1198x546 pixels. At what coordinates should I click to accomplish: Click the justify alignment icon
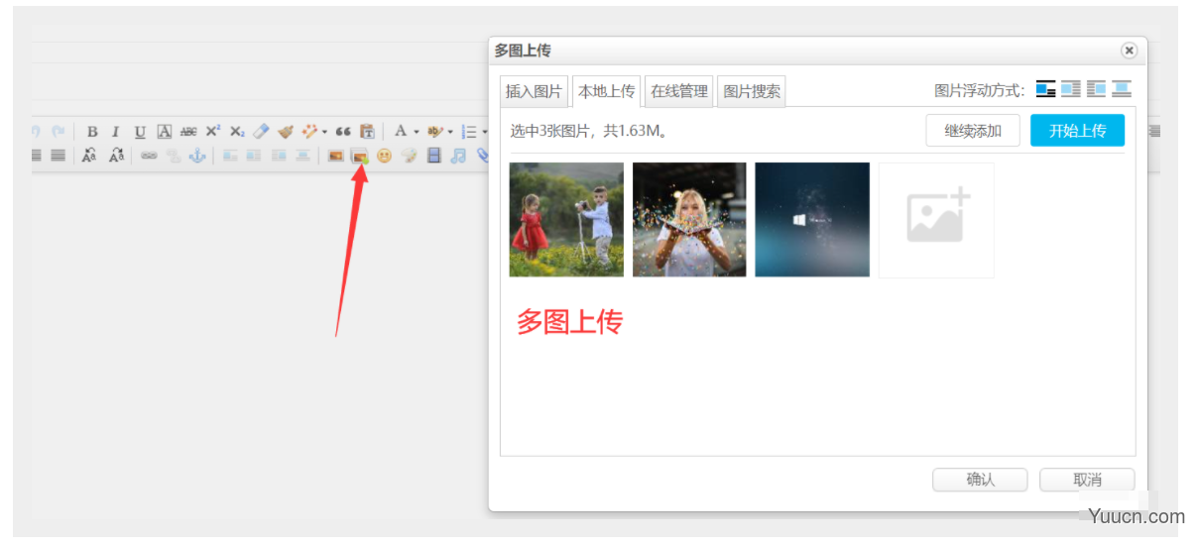point(58,156)
